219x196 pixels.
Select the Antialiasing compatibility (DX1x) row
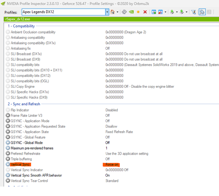(x=33, y=43)
